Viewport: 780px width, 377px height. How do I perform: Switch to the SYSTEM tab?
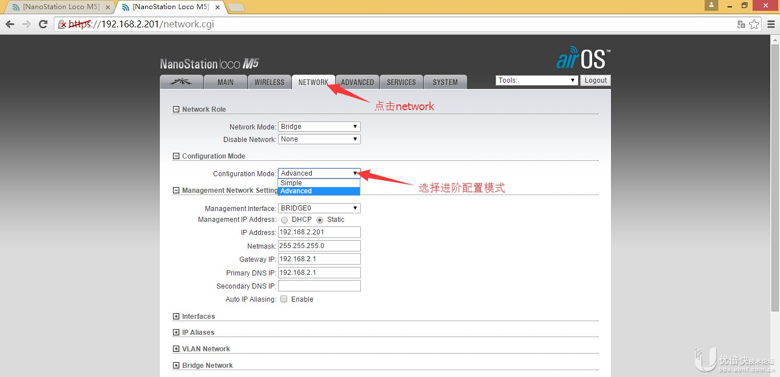click(445, 82)
